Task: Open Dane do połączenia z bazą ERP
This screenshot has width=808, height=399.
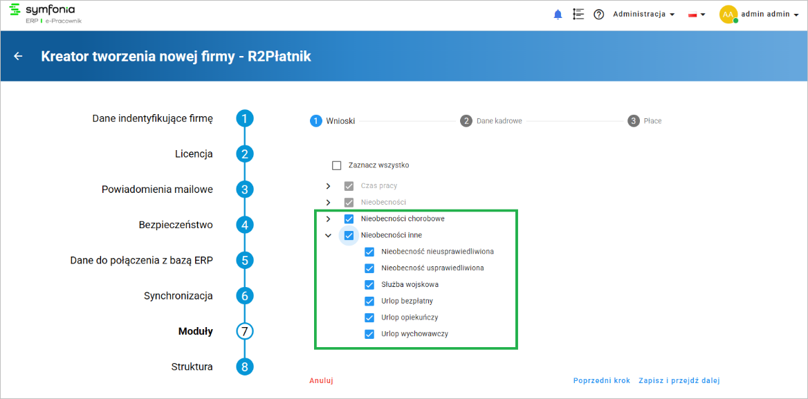Action: pyautogui.click(x=142, y=261)
